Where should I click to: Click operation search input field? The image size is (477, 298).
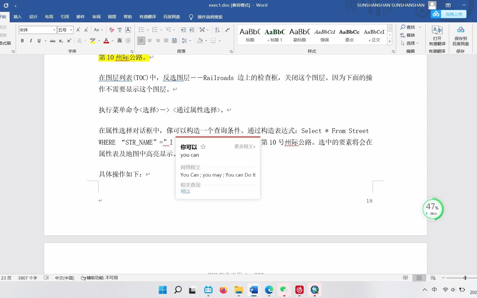pyautogui.click(x=210, y=17)
